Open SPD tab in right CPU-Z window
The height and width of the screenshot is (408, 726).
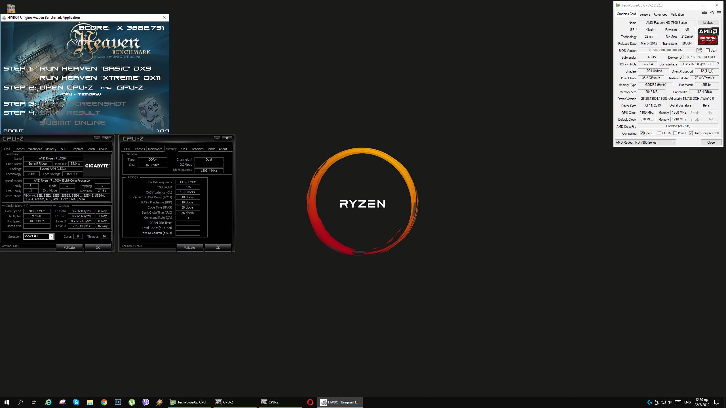pos(184,149)
